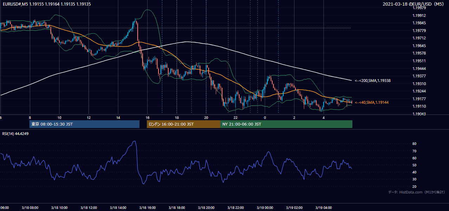Click the RSI 80 level label
The height and width of the screenshot is (211, 449).
[414, 144]
